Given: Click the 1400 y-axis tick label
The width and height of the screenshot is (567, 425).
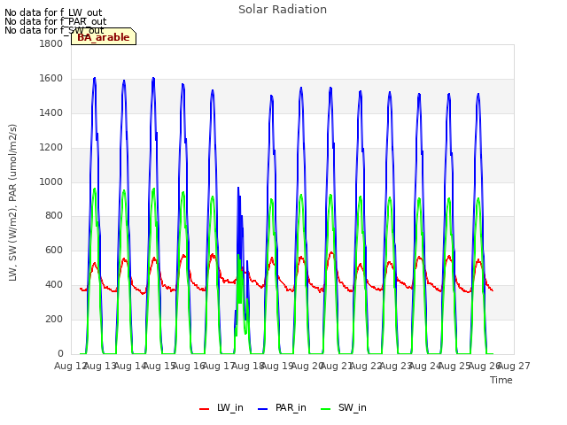Looking at the screenshot, I should pos(50,112).
